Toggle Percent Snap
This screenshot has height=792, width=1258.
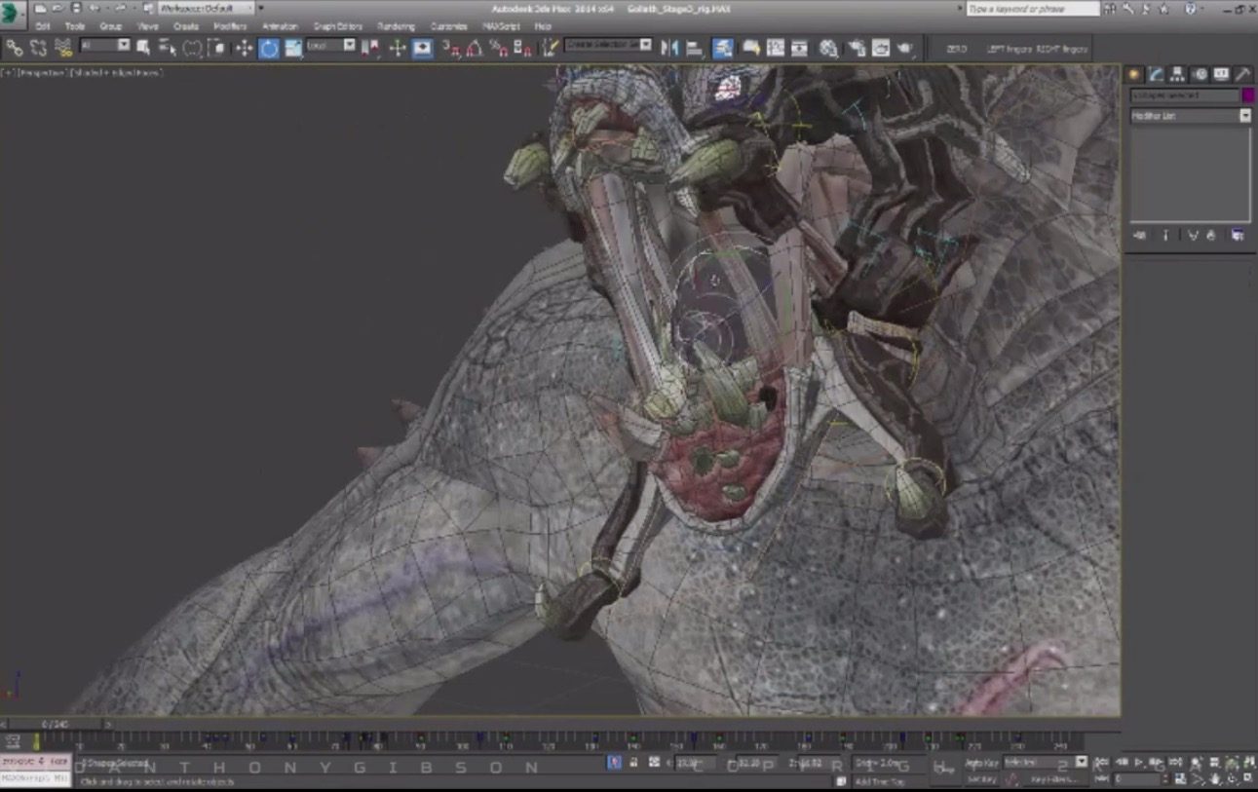499,47
